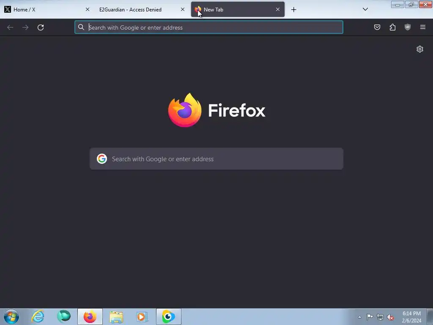This screenshot has height=325, width=433.
Task: Close the Home / X tab
Action: pyautogui.click(x=88, y=9)
